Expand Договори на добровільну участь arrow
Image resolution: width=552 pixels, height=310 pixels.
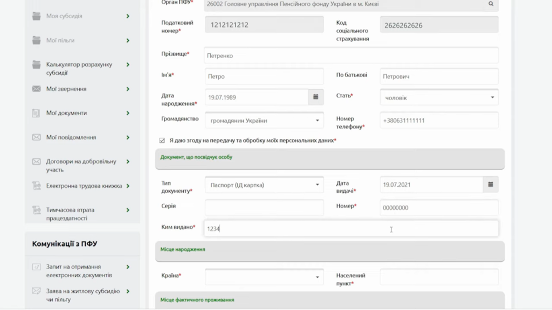pos(128,161)
